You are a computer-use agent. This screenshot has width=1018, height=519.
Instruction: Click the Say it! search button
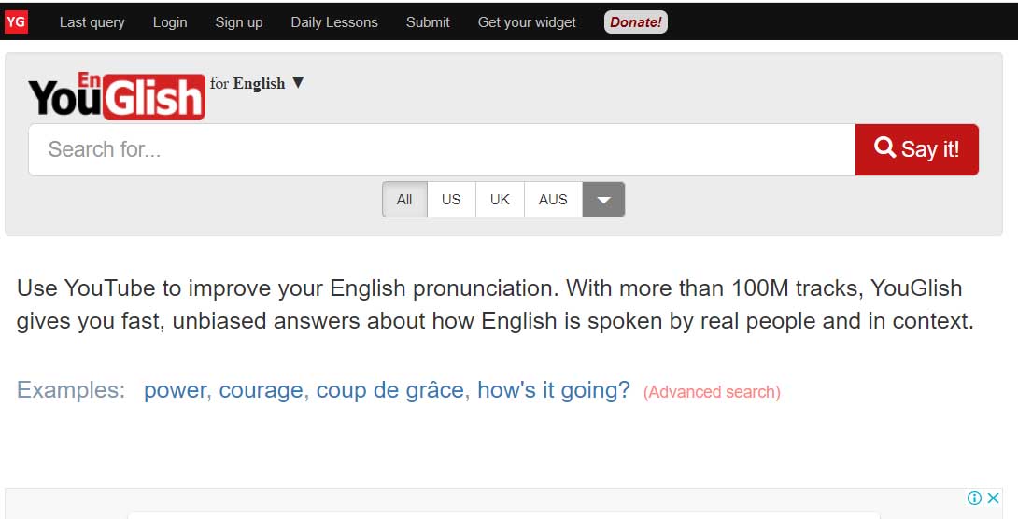pyautogui.click(x=917, y=149)
